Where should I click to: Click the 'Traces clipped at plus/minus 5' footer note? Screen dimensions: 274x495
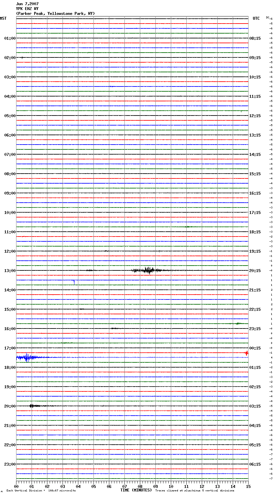coord(195,491)
